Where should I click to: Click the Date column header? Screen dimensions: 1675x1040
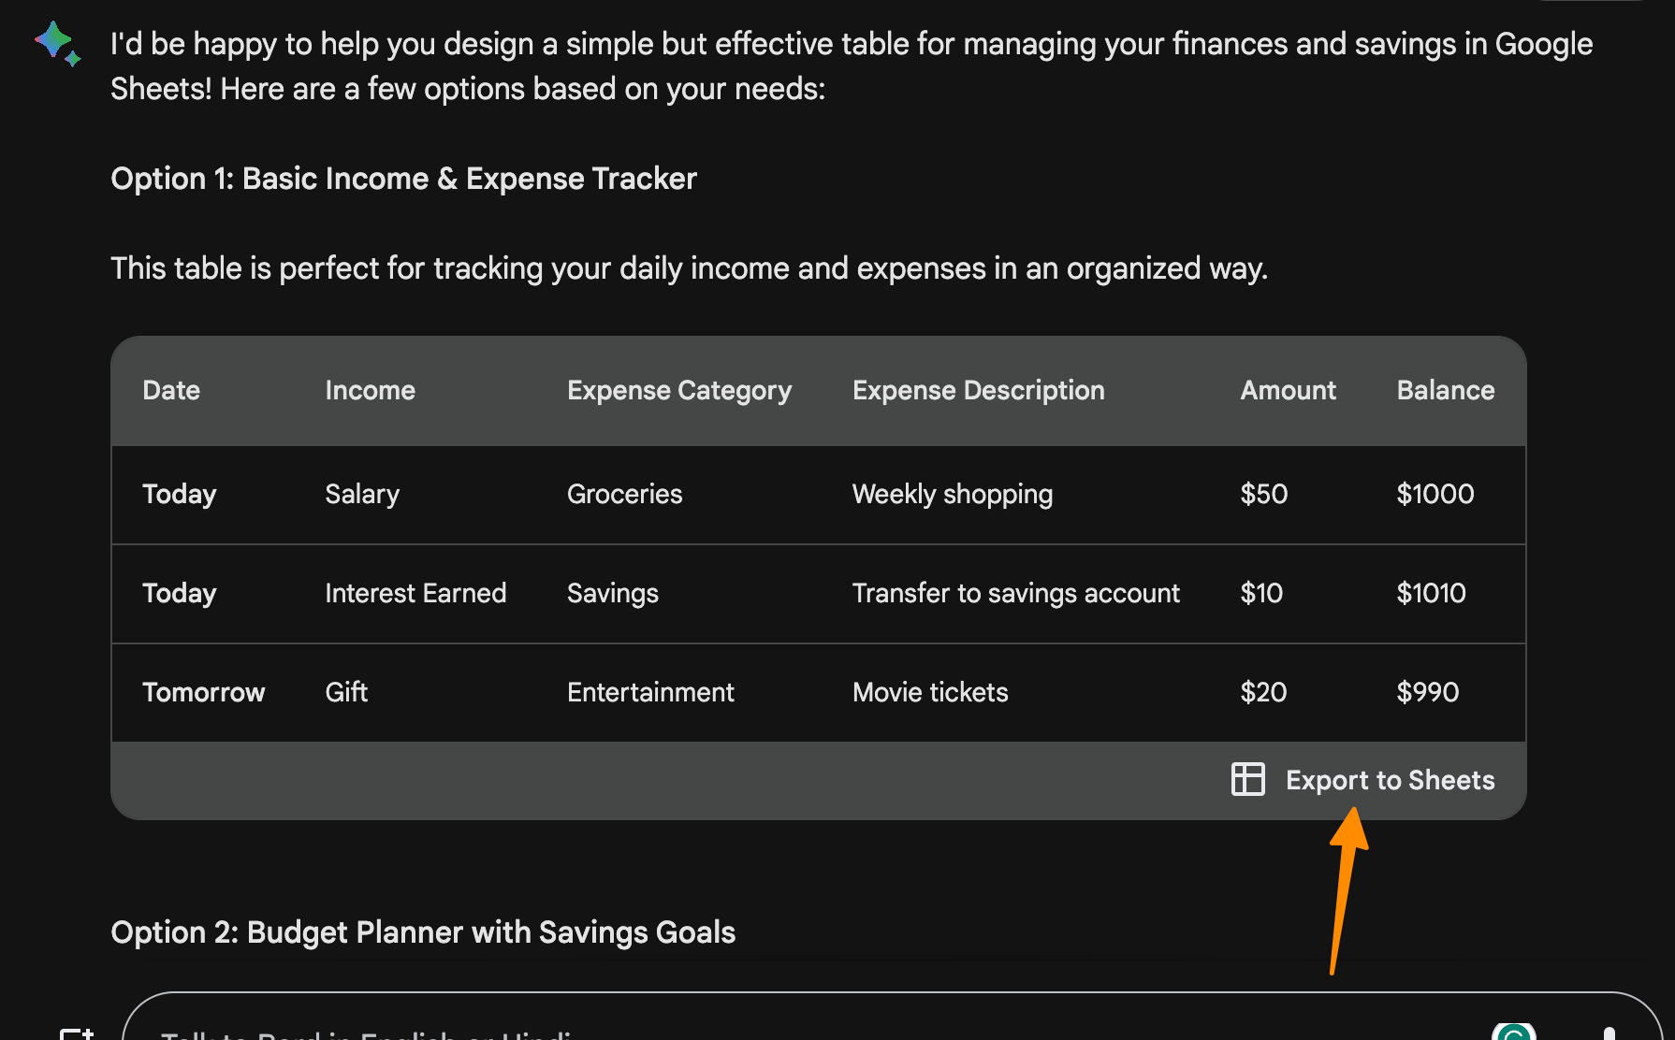(171, 390)
